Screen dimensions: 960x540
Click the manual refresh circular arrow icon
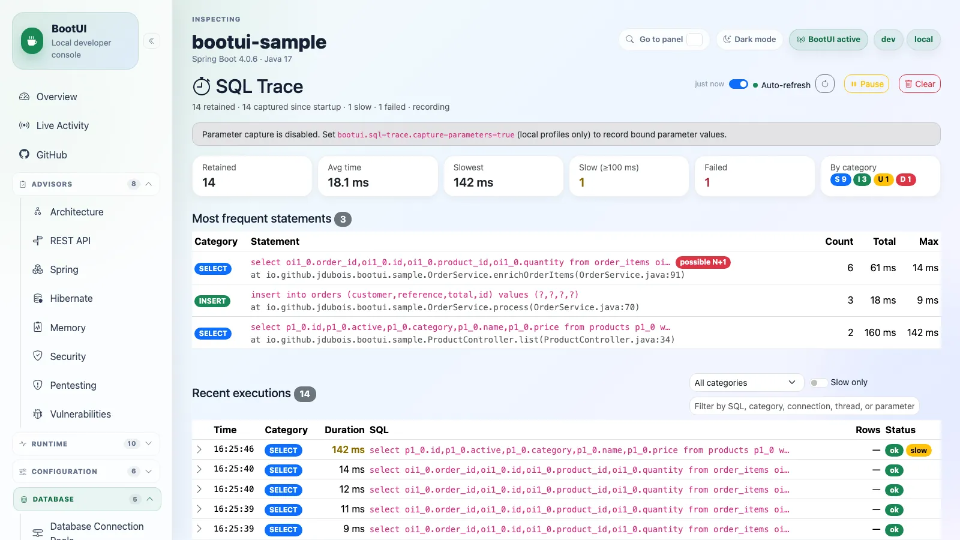(x=825, y=84)
